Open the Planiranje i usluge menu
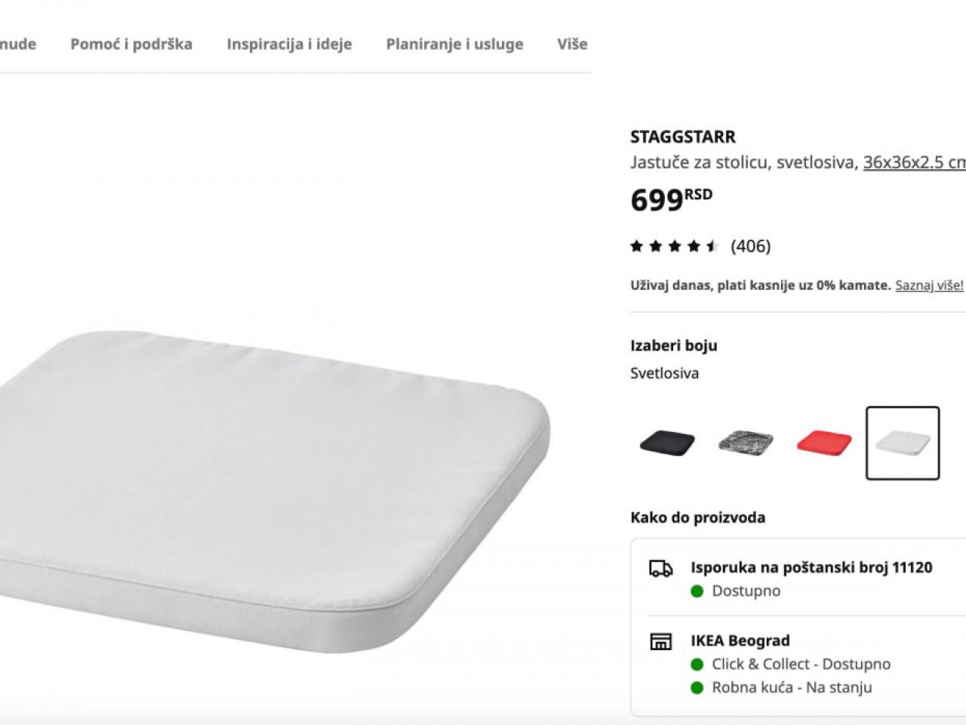This screenshot has height=725, width=966. (454, 44)
